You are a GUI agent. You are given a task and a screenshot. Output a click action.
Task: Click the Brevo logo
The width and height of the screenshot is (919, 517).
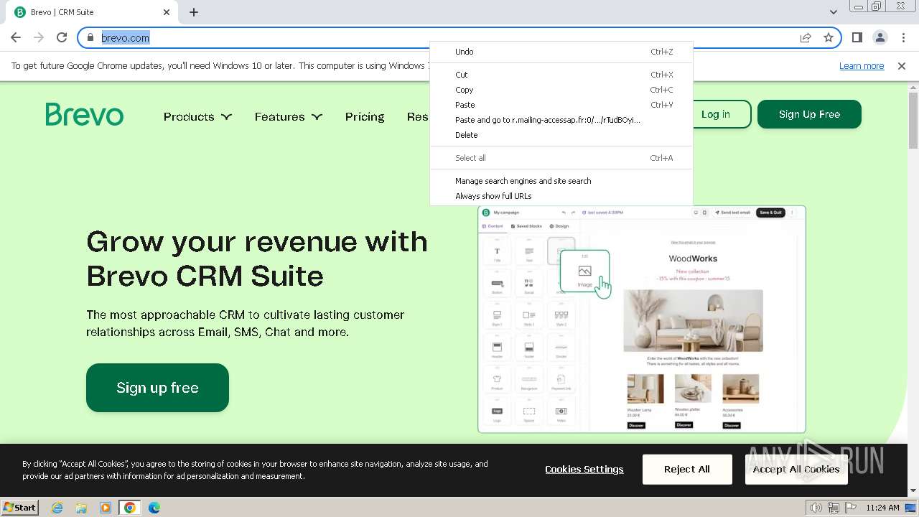pos(84,114)
